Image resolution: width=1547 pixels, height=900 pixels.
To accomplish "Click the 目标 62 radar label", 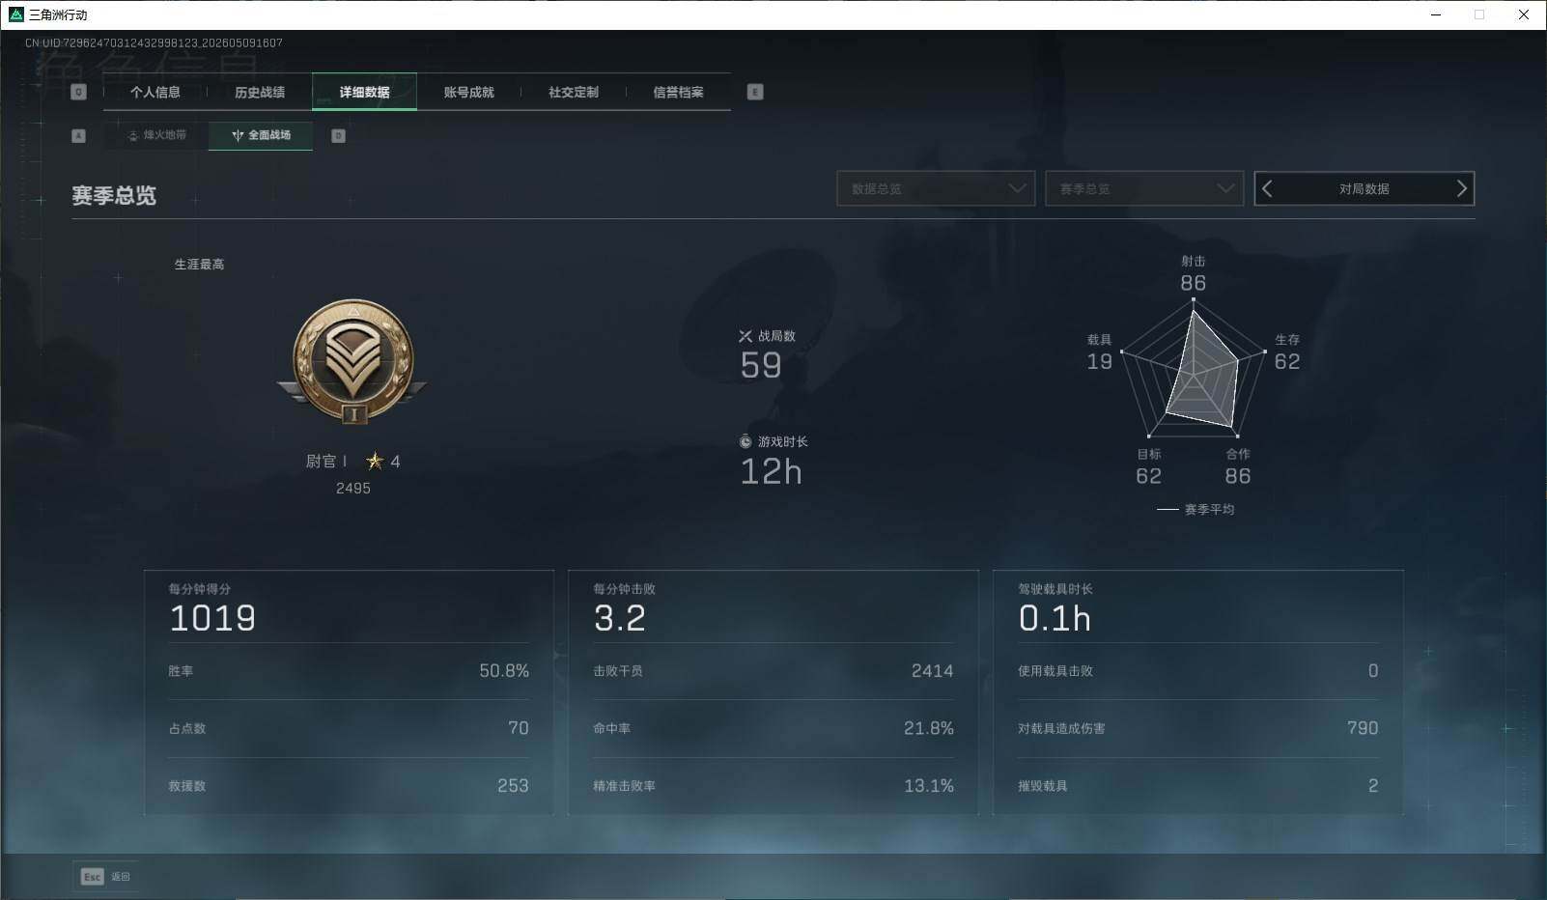I will [1148, 466].
